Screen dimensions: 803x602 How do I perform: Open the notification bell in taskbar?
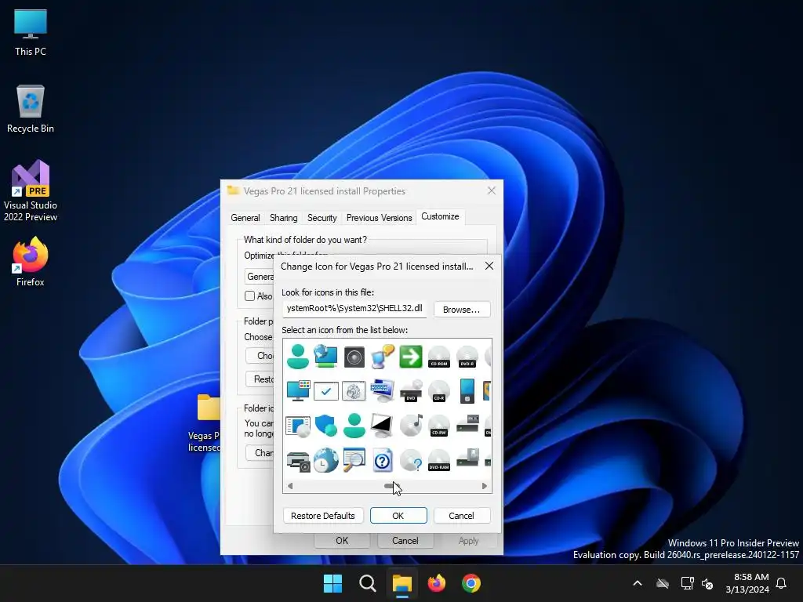[x=782, y=583]
